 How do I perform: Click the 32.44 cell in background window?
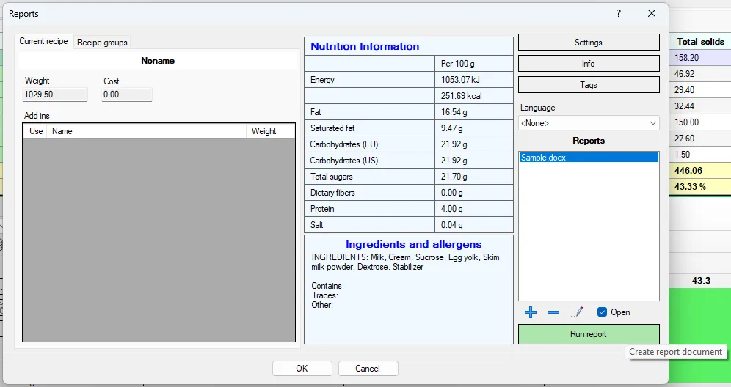pyautogui.click(x=700, y=106)
